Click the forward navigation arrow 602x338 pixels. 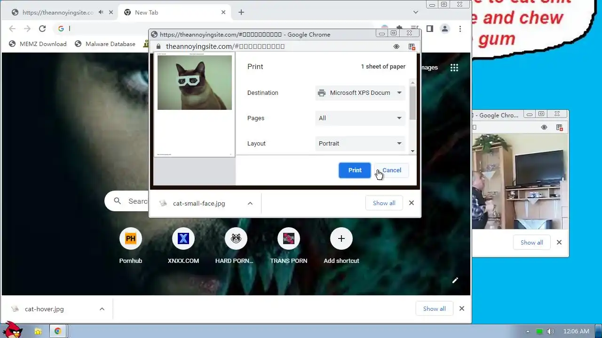(27, 29)
